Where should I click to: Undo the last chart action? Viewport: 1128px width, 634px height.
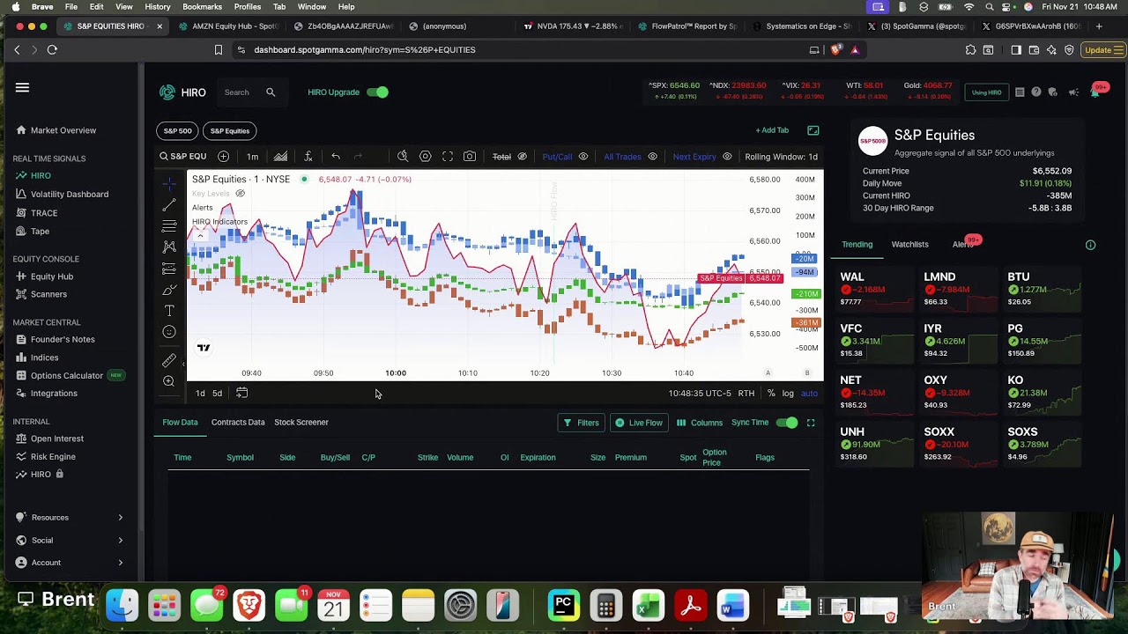point(336,157)
